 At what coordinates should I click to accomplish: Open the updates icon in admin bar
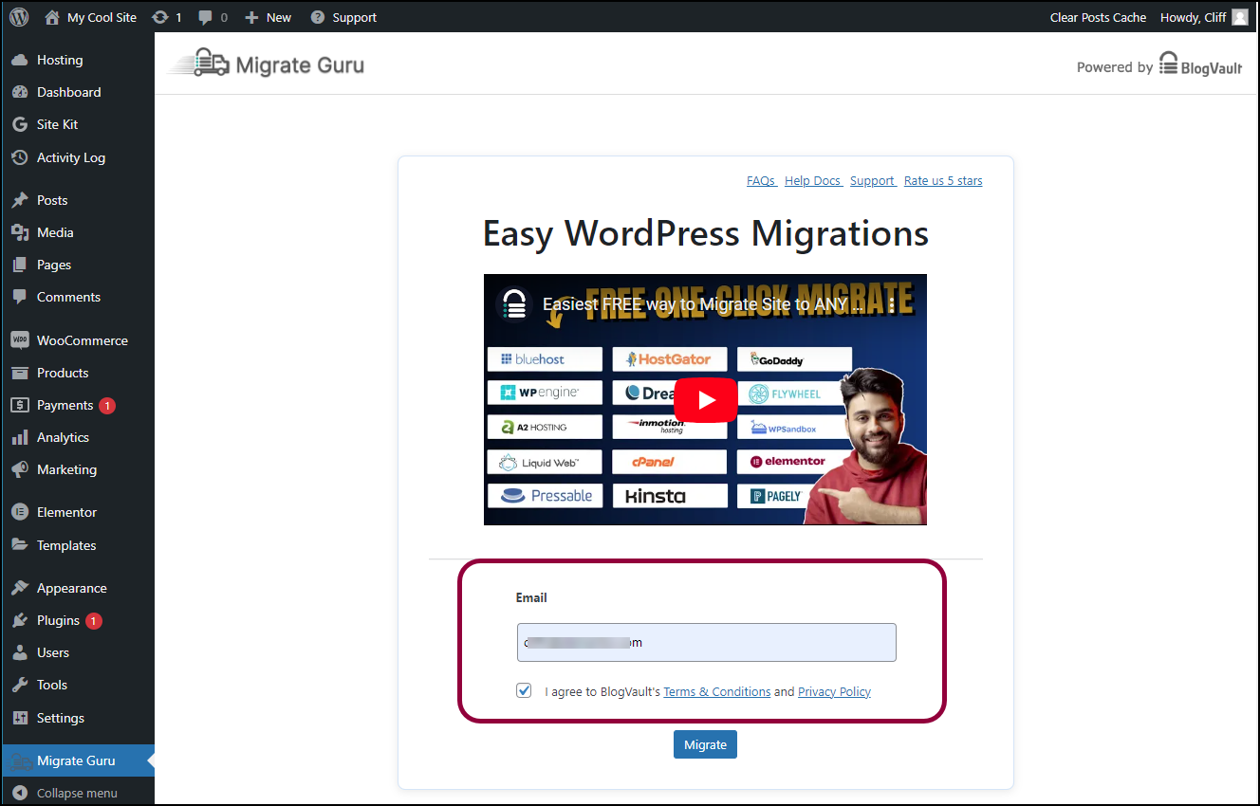click(162, 17)
